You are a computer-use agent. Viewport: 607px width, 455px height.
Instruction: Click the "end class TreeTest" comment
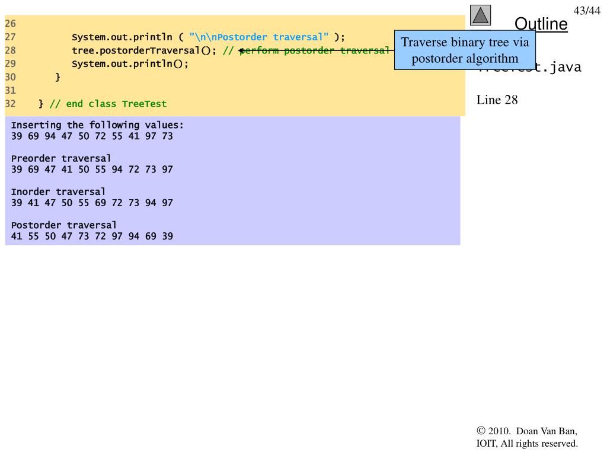coord(108,104)
